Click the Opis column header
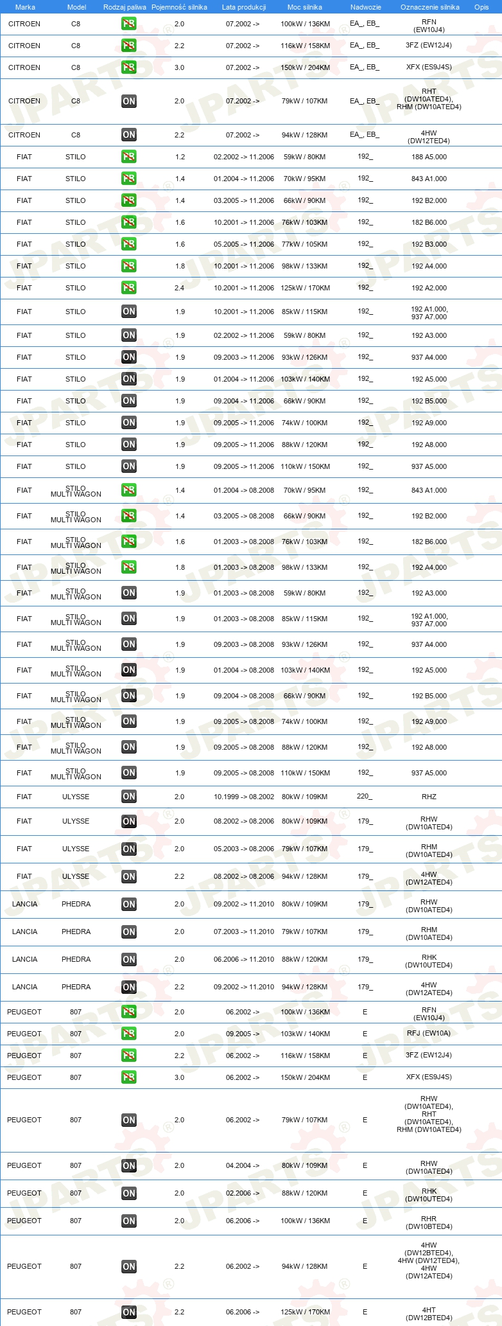The width and height of the screenshot is (502, 1326). click(481, 7)
